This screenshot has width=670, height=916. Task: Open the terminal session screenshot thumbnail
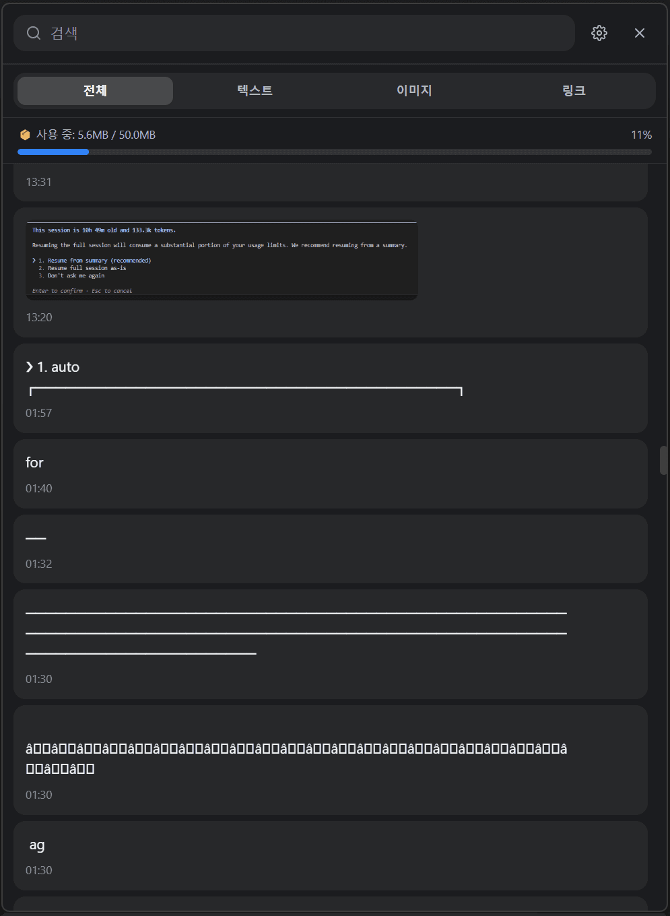(x=222, y=261)
